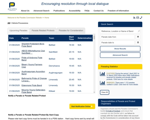
Task: Open Ballynarrig Pride of Orange link
Action: coord(34,79)
